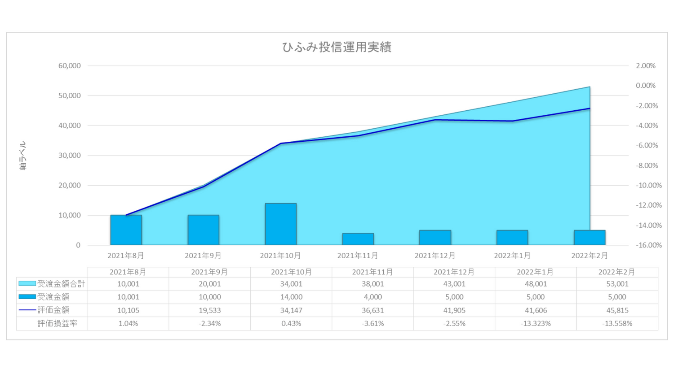Click the 20,000 left axis label

(70, 185)
